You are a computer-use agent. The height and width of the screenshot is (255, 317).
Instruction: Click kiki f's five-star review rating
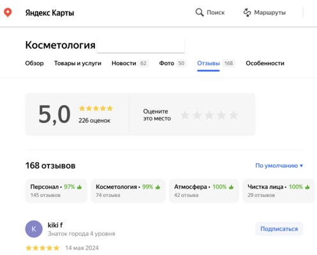43,248
